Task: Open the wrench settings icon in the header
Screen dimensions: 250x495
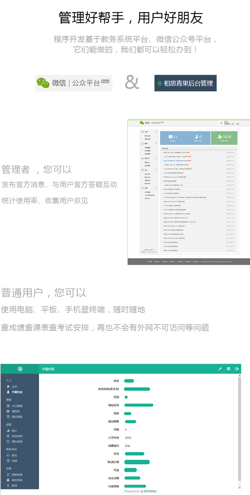Action: [220, 369]
